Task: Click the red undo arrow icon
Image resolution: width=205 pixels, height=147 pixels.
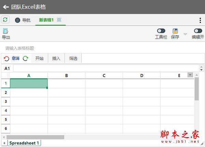Action: coord(6,59)
